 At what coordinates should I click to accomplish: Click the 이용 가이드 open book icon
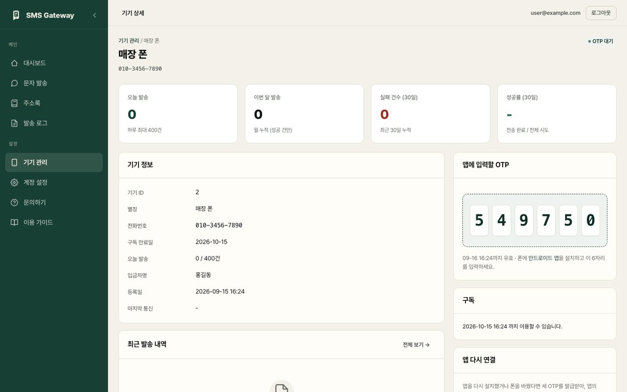click(x=14, y=222)
